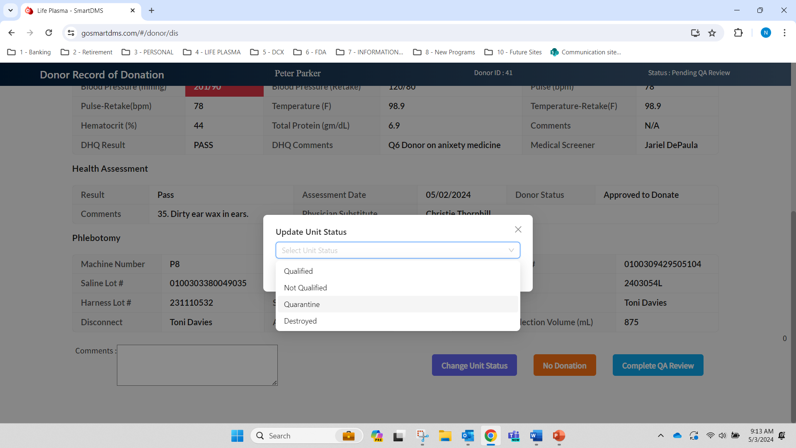796x448 pixels.
Task: Open the Chrome profile avatar N
Action: pos(766,33)
